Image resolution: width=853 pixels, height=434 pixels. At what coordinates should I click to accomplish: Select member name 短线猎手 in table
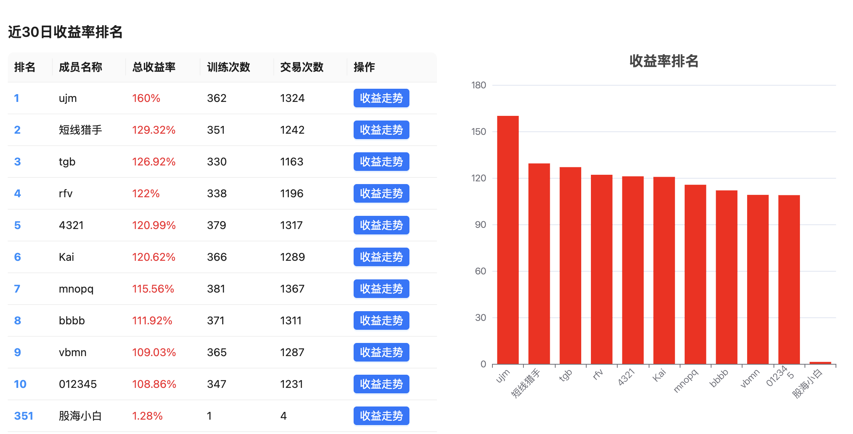[x=80, y=130]
